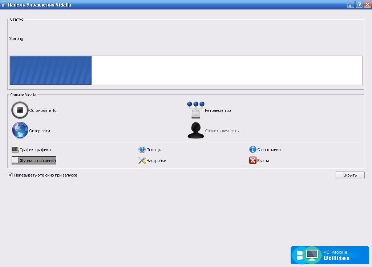Open network overview via globe icon

click(x=20, y=130)
